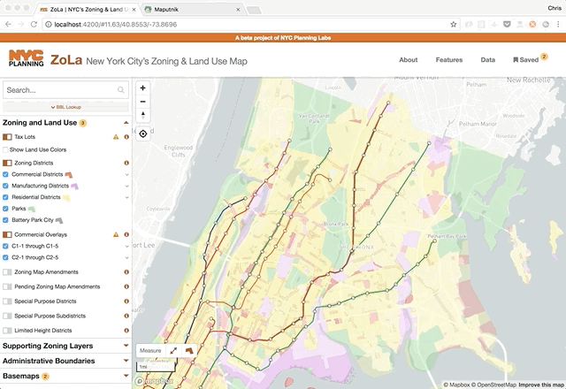Zoom out the map with minus button
Image resolution: width=566 pixels, height=389 pixels.
[143, 102]
